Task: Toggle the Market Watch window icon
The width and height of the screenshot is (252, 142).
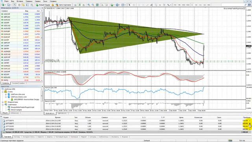Action: click(15, 5)
